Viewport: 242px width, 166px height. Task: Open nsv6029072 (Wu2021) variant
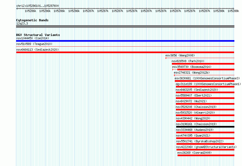click(x=191, y=101)
